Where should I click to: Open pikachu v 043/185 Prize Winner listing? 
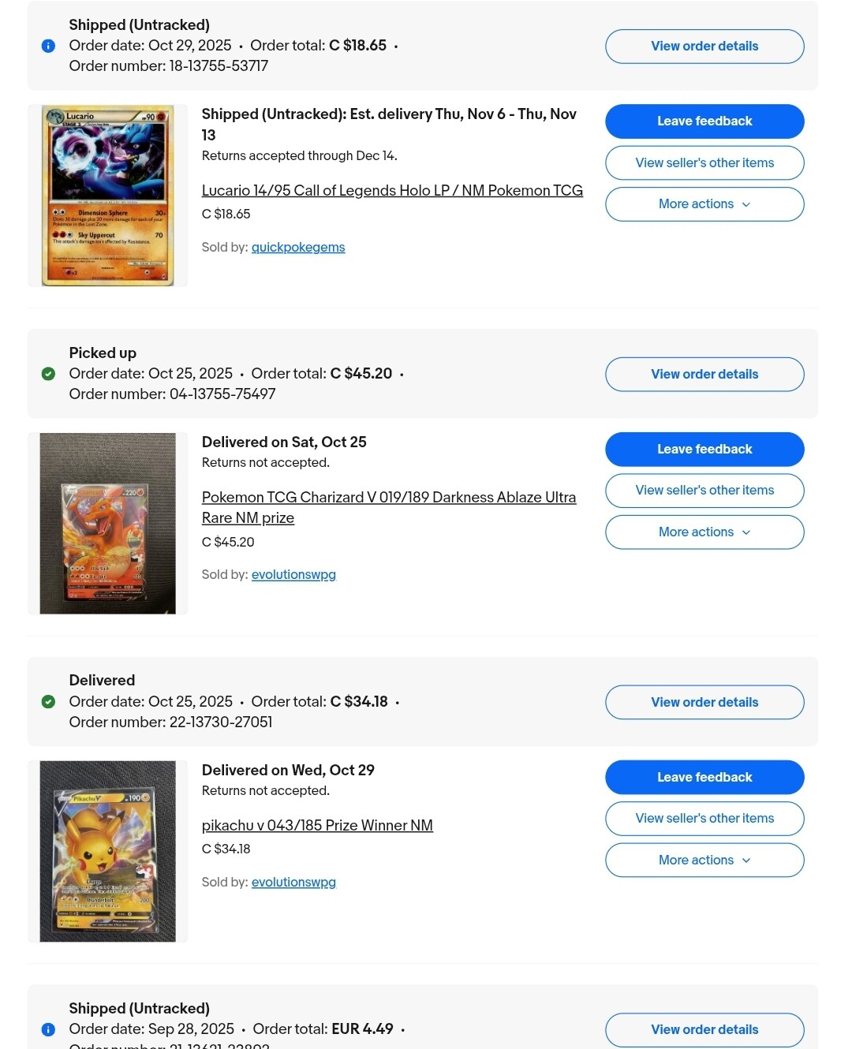(317, 826)
